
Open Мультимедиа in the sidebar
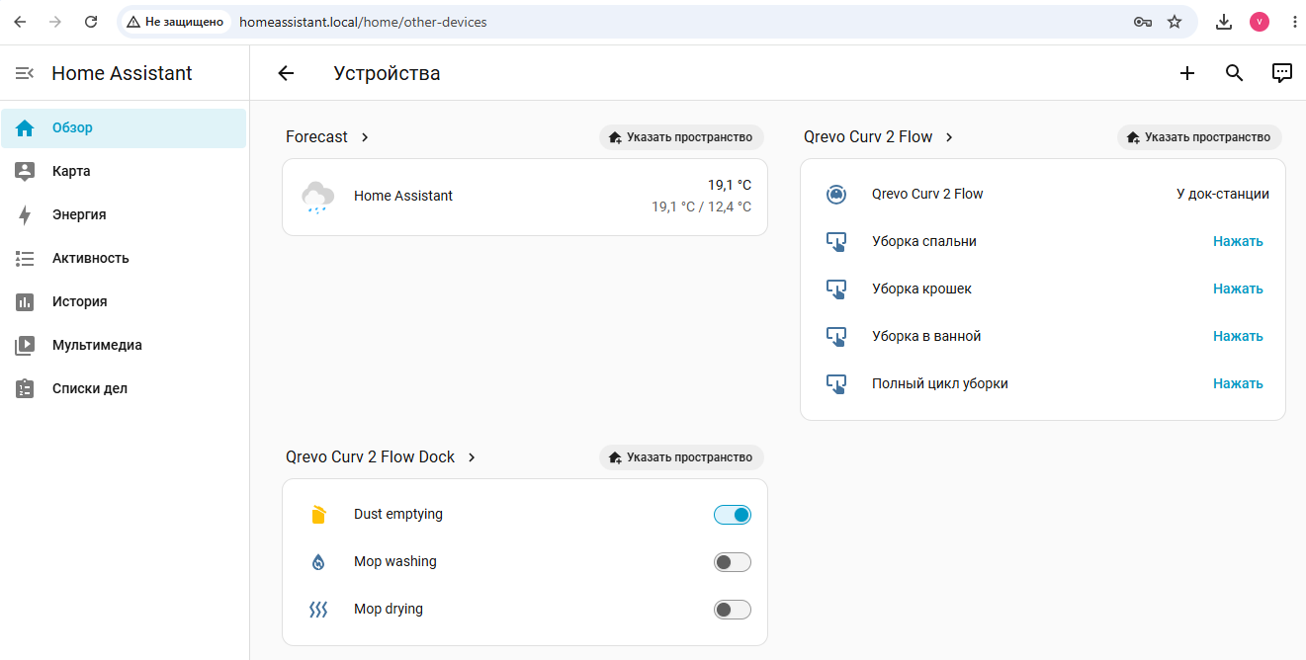click(124, 345)
